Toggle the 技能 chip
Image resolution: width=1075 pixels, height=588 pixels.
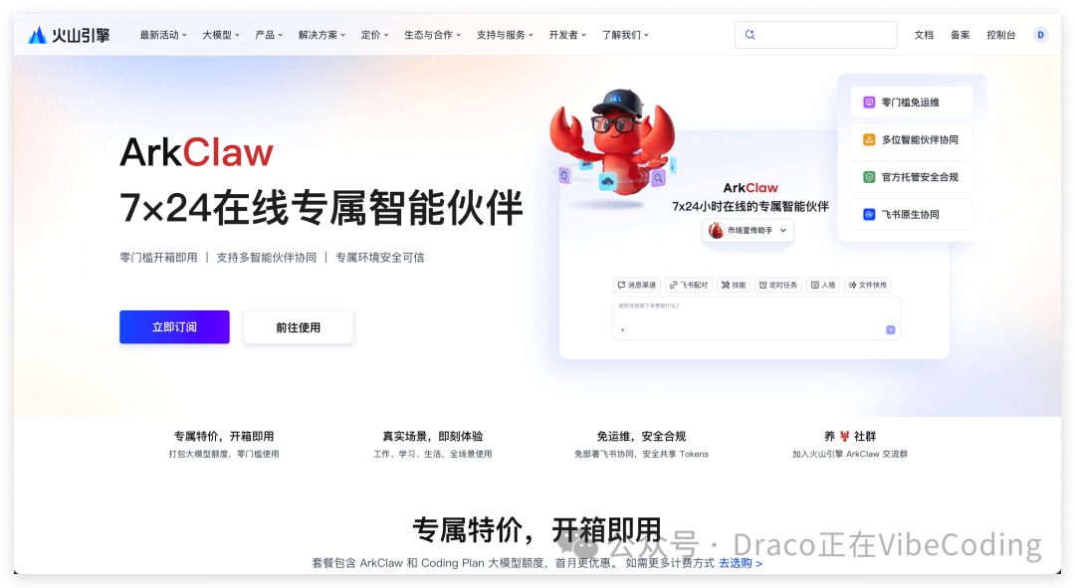click(734, 285)
